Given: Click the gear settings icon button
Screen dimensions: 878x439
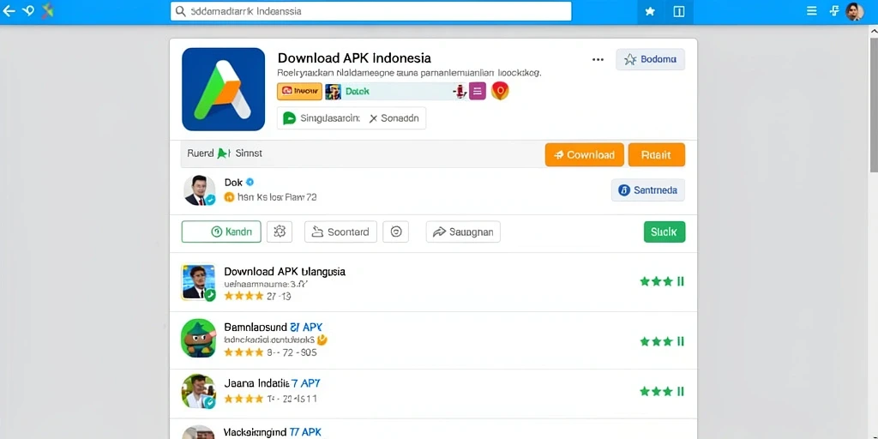Looking at the screenshot, I should pyautogui.click(x=280, y=232).
